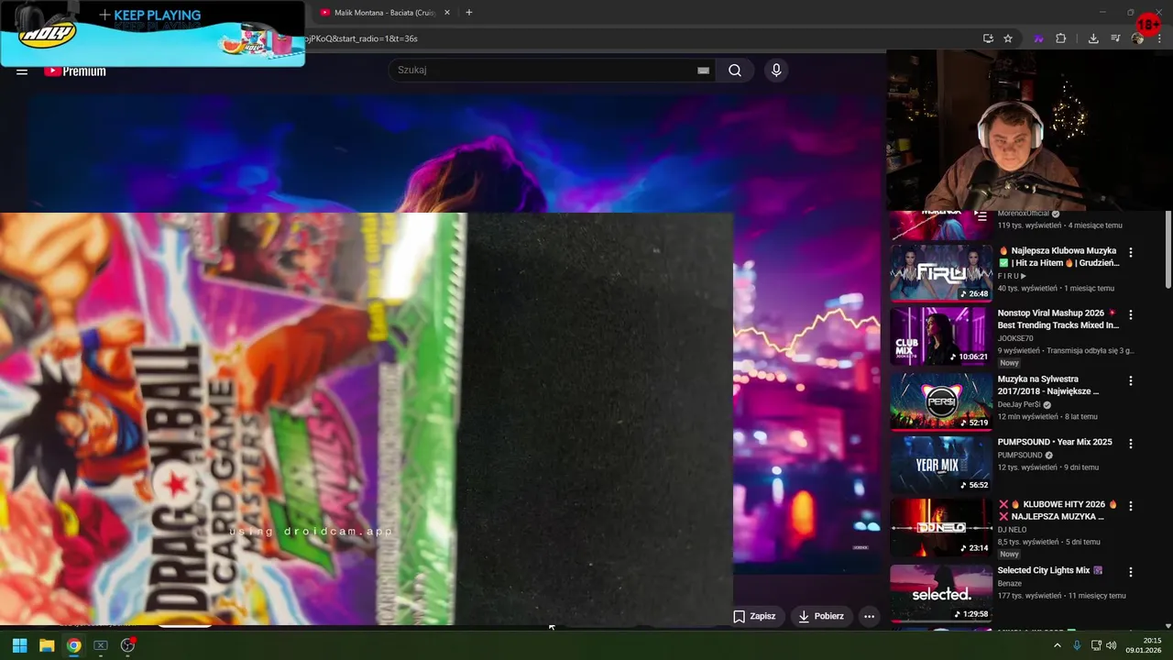Open Chrome profile avatar
The height and width of the screenshot is (660, 1173).
(x=1138, y=38)
